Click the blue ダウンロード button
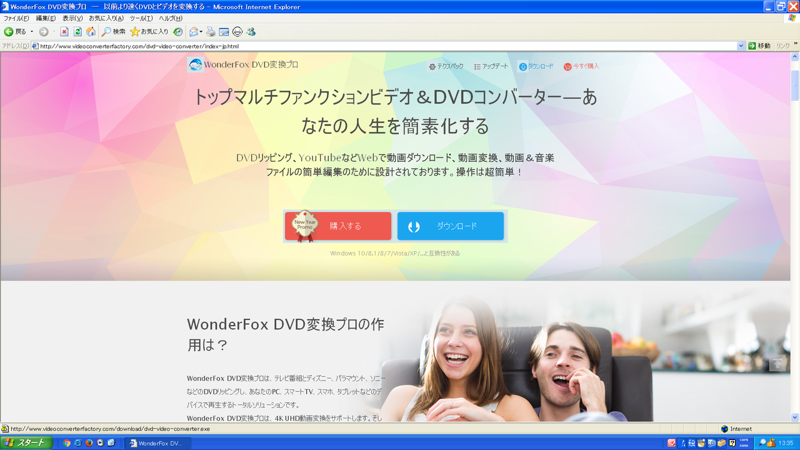This screenshot has width=800, height=450. pyautogui.click(x=451, y=226)
